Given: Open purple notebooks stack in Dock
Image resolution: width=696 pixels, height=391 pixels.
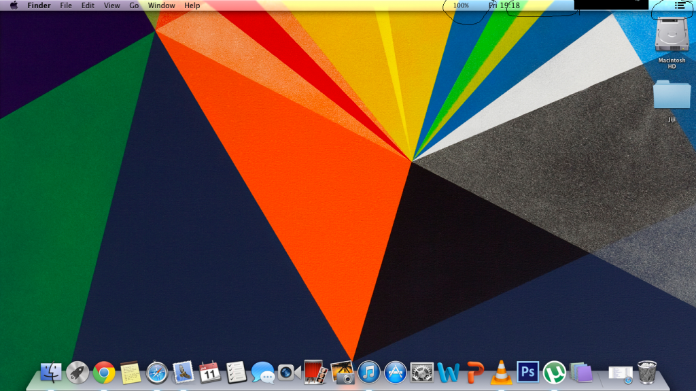Looking at the screenshot, I should (x=581, y=373).
